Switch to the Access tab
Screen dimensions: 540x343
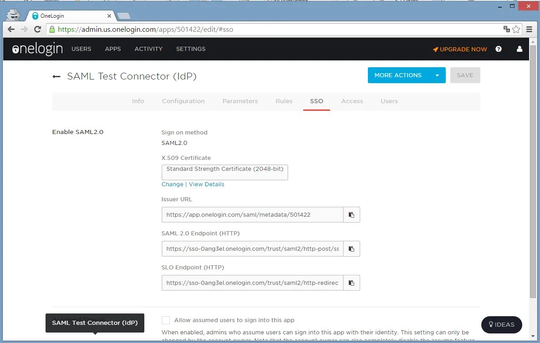352,101
